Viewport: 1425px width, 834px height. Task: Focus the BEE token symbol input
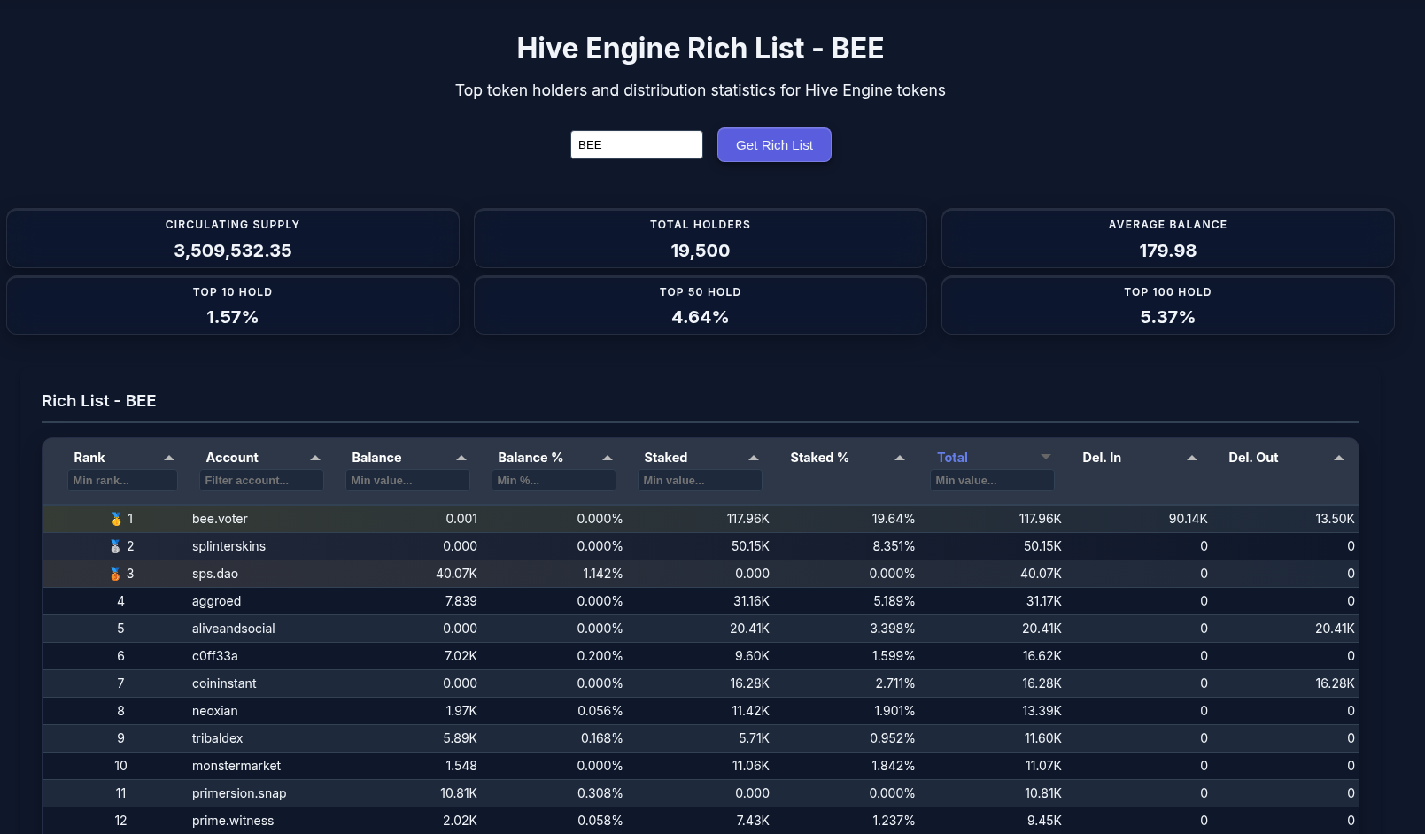636,145
